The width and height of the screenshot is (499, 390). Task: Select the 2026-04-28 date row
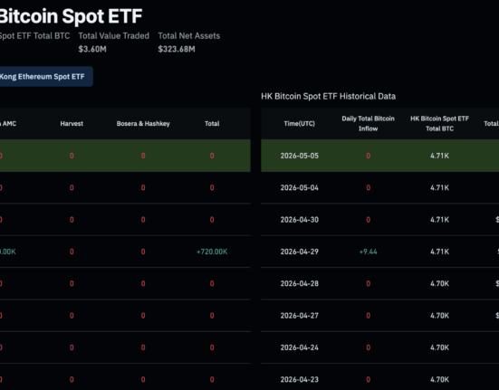point(380,283)
